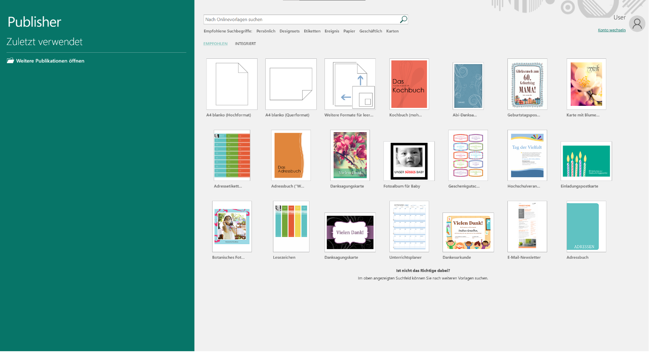The width and height of the screenshot is (649, 352).
Task: Select the E-Mail-Newsletter template thumbnail
Action: [527, 227]
